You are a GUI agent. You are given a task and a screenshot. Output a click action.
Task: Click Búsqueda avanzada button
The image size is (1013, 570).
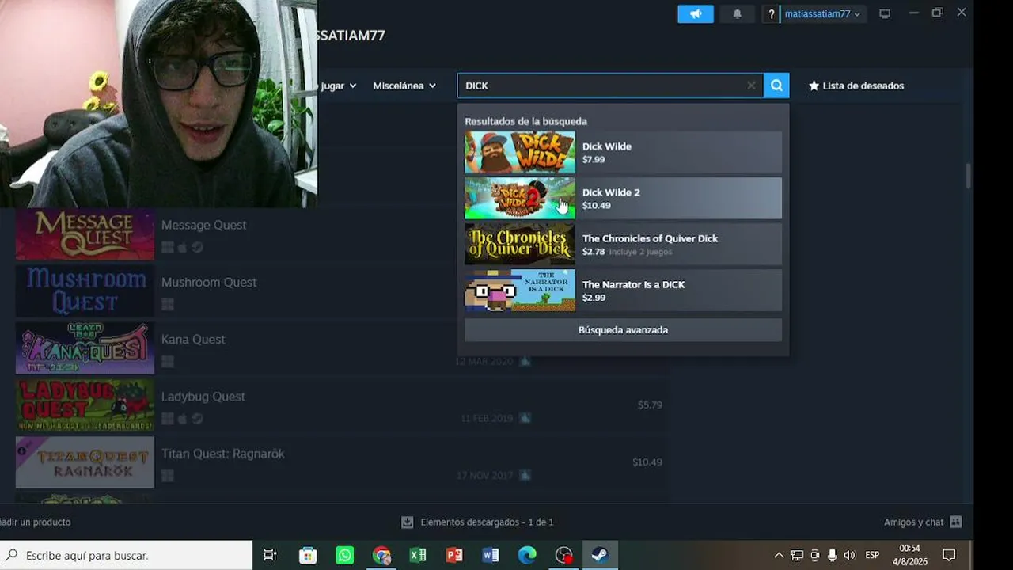click(x=623, y=330)
